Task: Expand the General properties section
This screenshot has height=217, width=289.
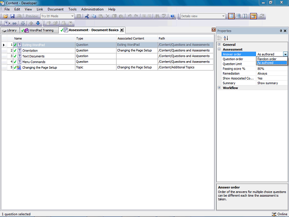Action: (x=219, y=44)
